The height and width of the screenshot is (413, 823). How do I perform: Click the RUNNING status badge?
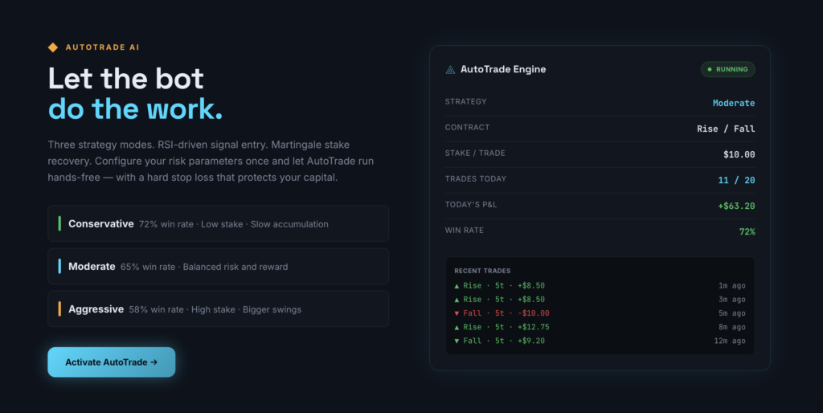coord(727,69)
